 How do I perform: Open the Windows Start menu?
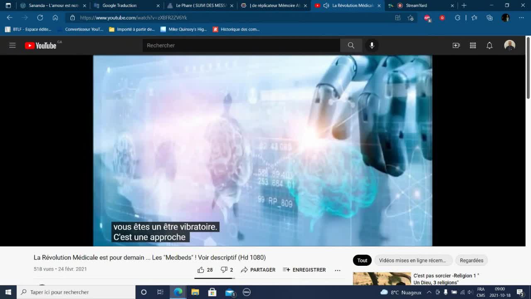tap(8, 292)
